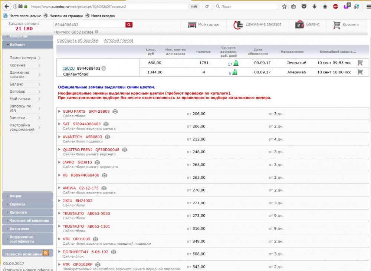Open the Начальная страница bookmark
The height and width of the screenshot is (271, 371).
point(63,16)
